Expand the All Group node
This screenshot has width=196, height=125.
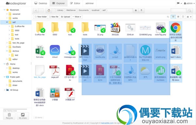click(x=5, y=90)
